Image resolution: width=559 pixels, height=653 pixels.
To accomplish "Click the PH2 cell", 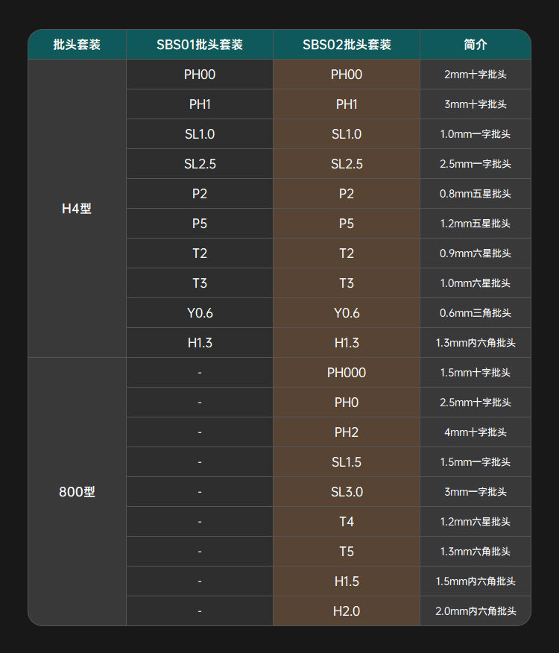I will click(347, 432).
